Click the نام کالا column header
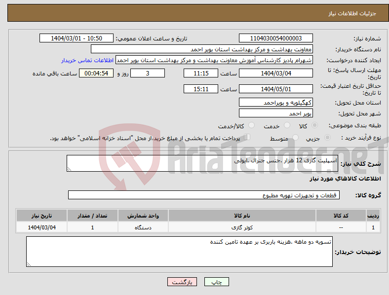Screen dimensions: 389x295 point(242,216)
